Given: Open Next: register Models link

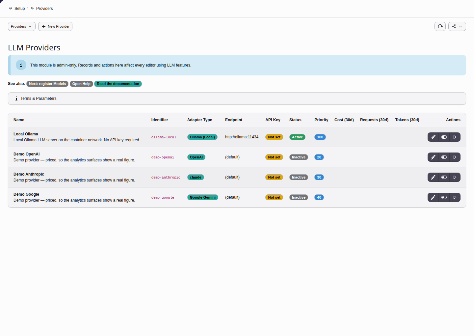Looking at the screenshot, I should coord(47,84).
